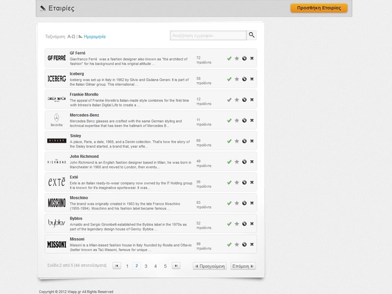Toggle active checkmark for Mercedes-Benz
392x294 pixels.
229,121
